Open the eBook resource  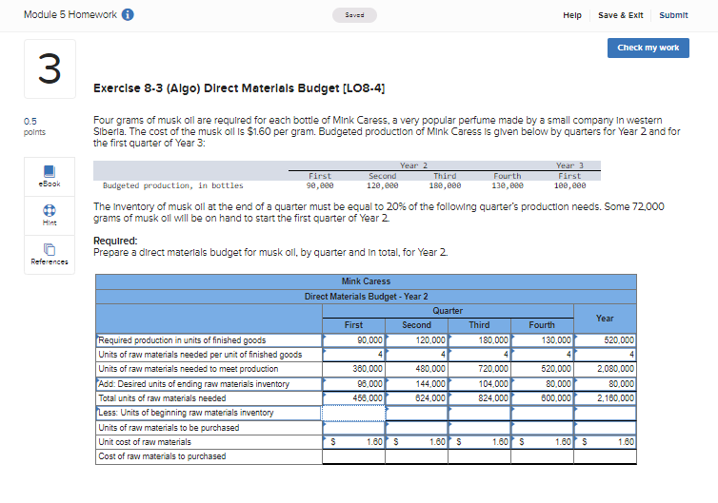click(50, 176)
